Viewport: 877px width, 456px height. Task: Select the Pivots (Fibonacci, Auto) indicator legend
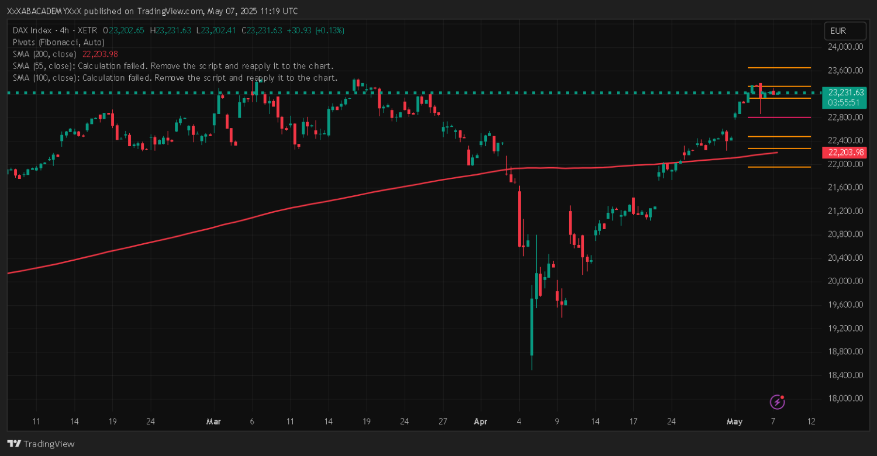58,42
